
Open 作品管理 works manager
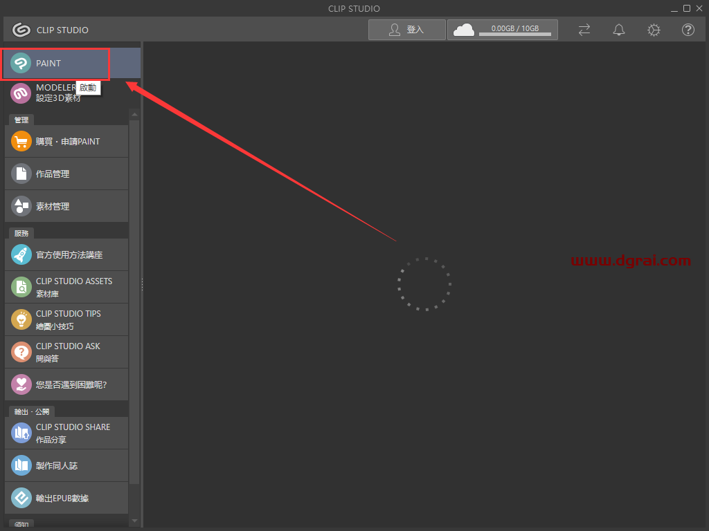pyautogui.click(x=66, y=174)
